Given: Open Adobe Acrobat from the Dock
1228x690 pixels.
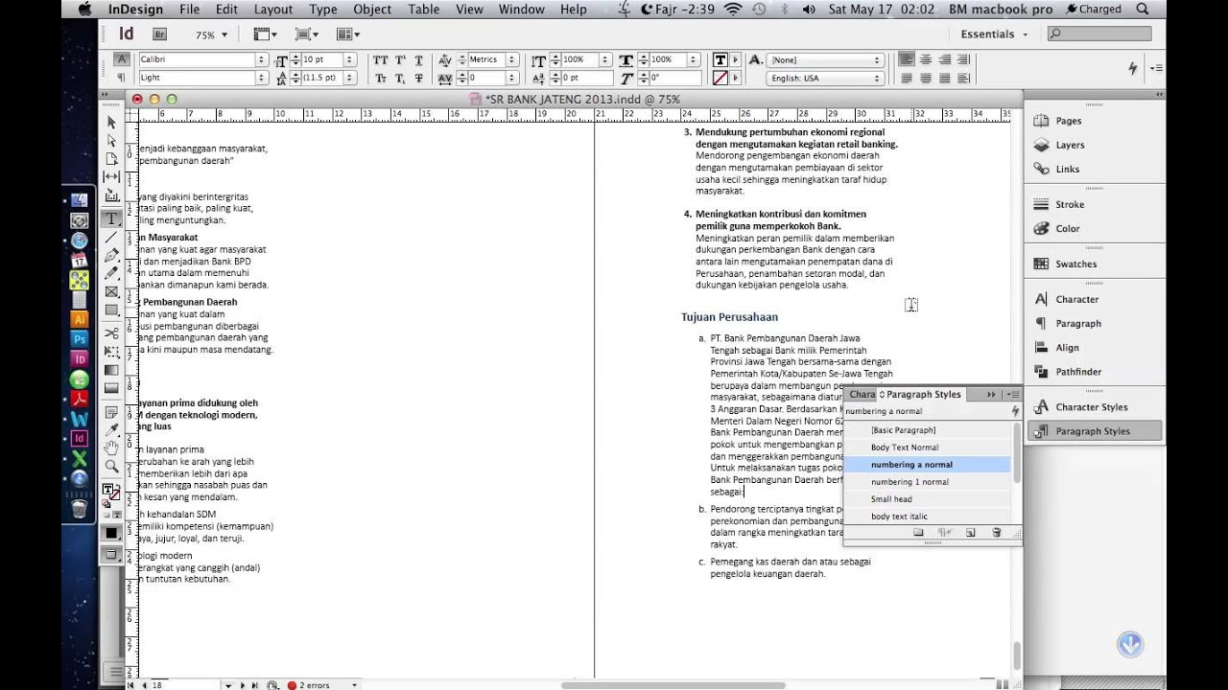Looking at the screenshot, I should point(80,399).
